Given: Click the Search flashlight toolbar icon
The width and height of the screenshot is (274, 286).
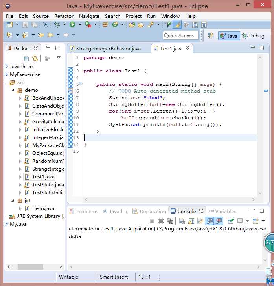Looking at the screenshot, I should [151, 24].
